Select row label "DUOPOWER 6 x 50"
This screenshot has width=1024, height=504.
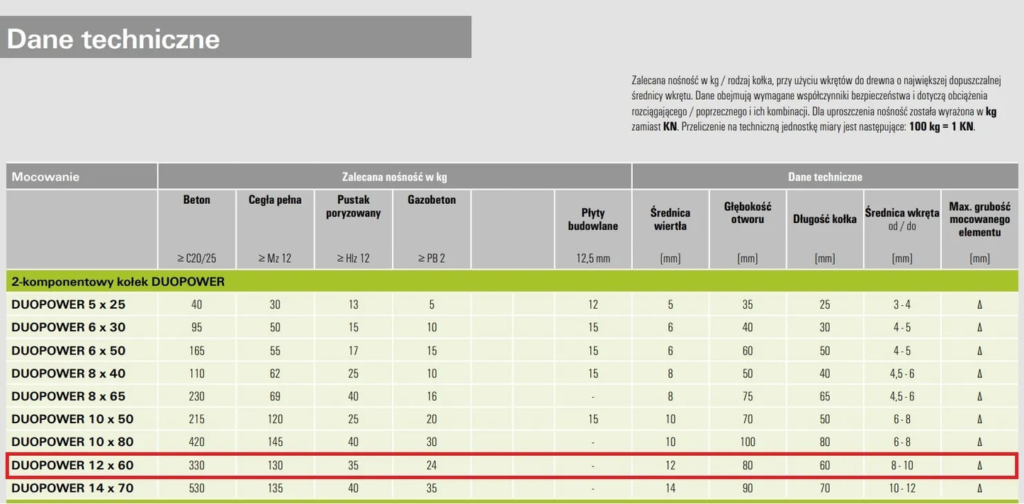[68, 350]
